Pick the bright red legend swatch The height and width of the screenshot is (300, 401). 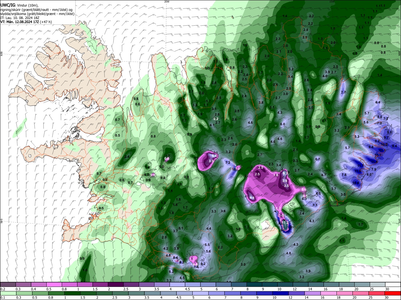click(x=393, y=293)
